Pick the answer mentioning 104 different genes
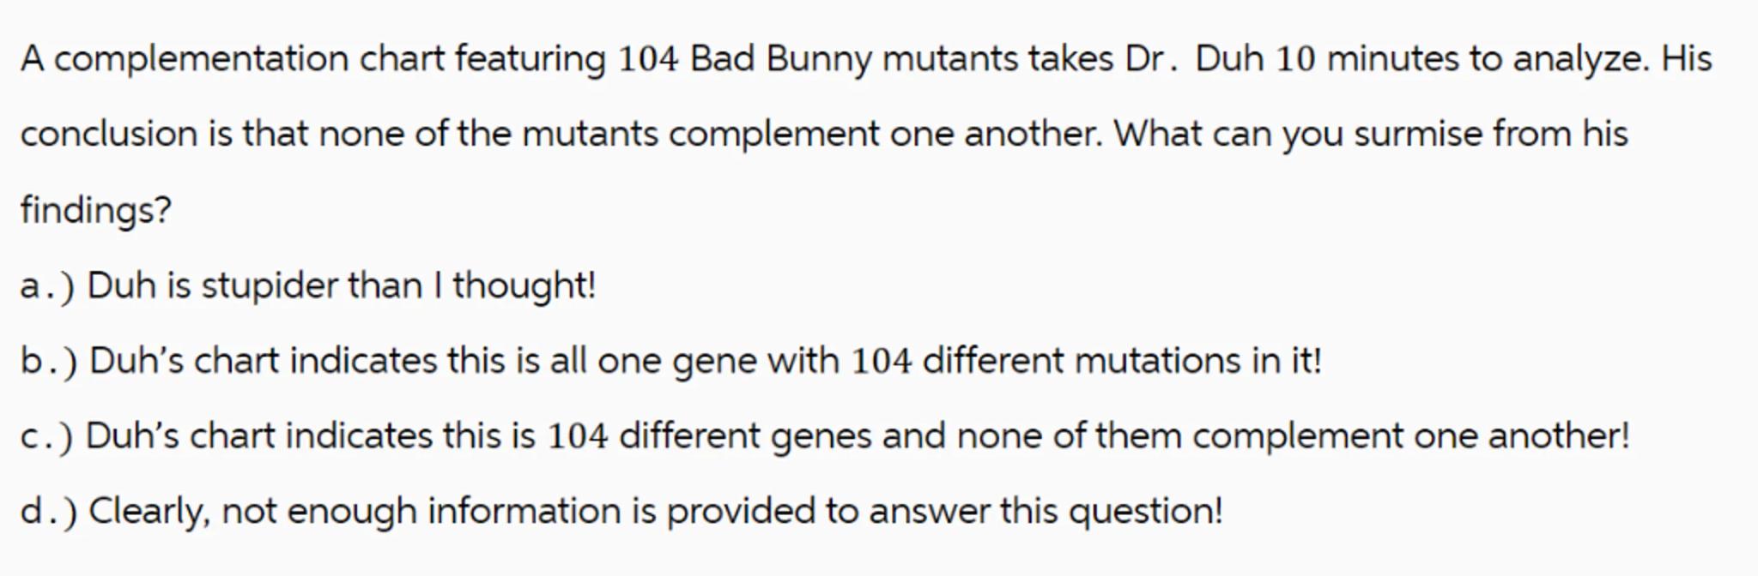The height and width of the screenshot is (576, 1758). coord(857,436)
